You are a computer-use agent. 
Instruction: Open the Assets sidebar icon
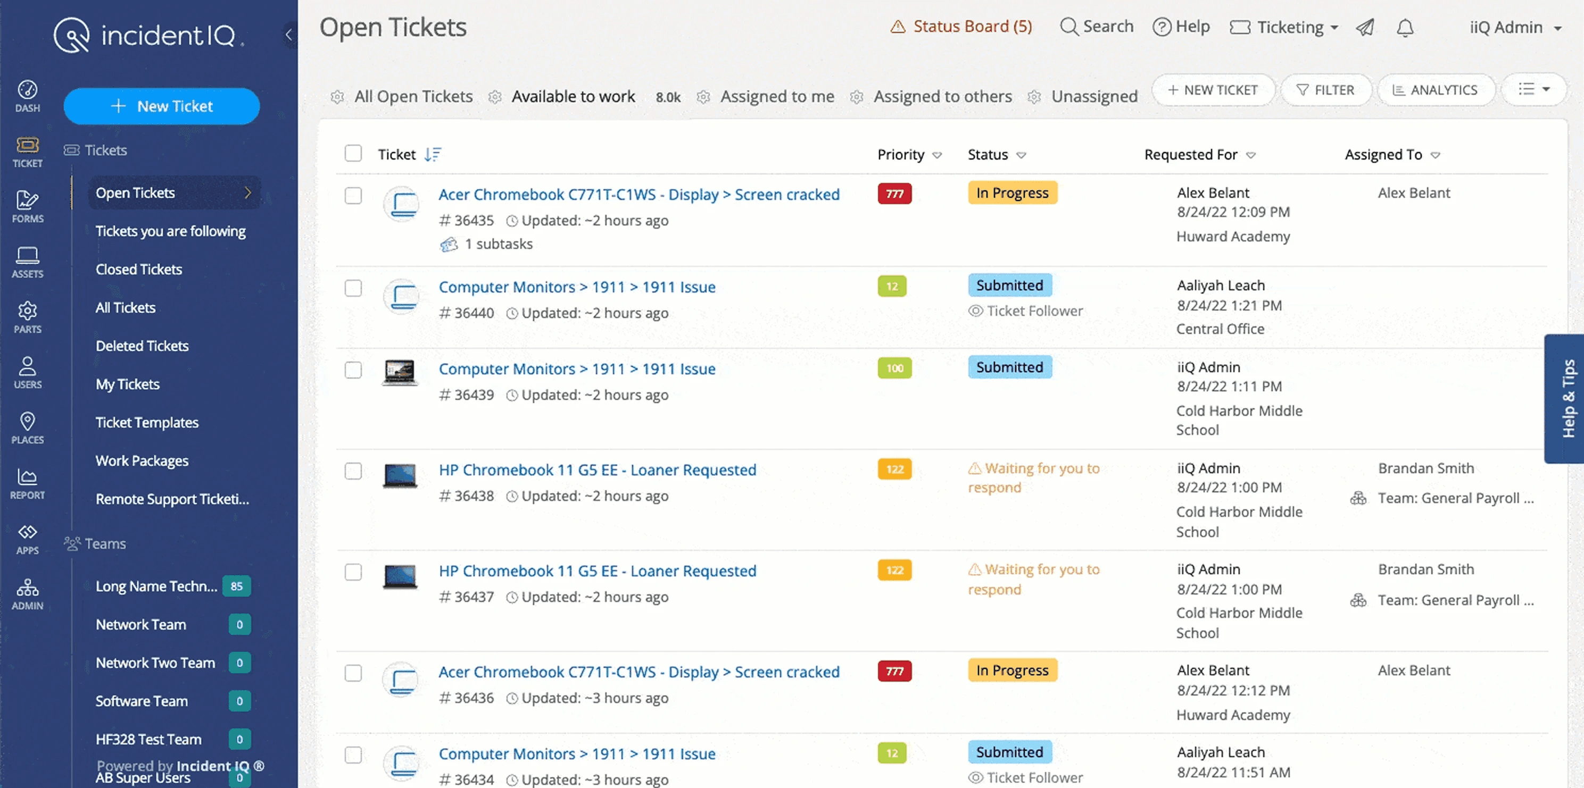tap(27, 263)
